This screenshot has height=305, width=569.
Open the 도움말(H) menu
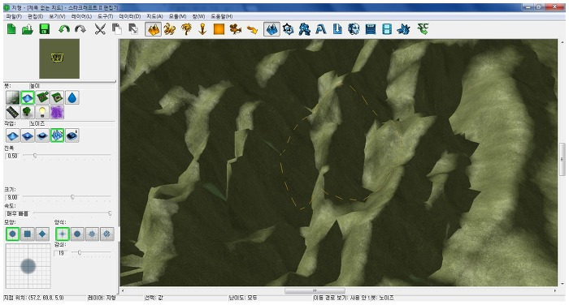[222, 16]
